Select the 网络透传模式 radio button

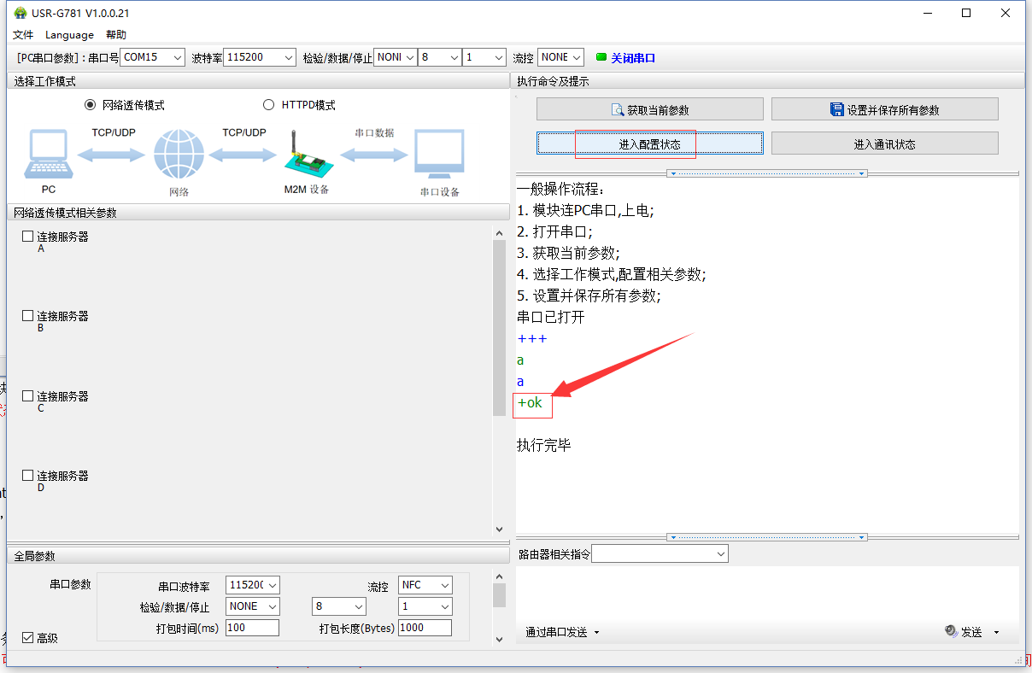[91, 105]
